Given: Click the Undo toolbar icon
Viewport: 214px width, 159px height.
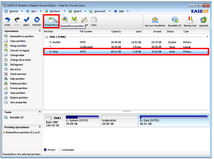Looking at the screenshot, I should click(x=7, y=20).
